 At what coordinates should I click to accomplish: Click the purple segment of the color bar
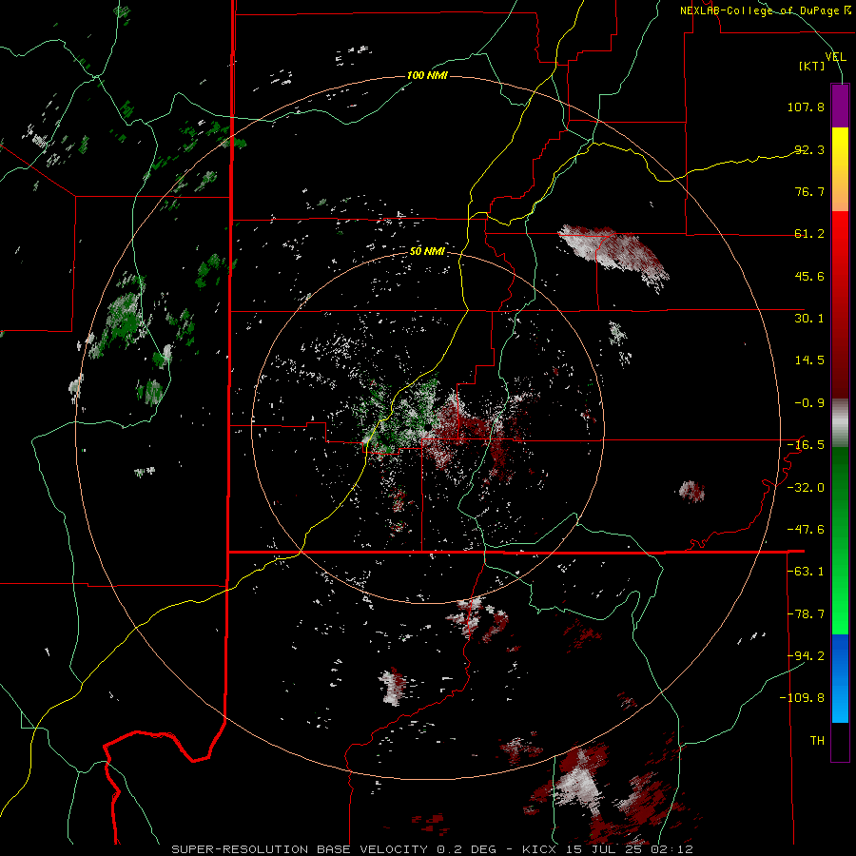click(840, 106)
